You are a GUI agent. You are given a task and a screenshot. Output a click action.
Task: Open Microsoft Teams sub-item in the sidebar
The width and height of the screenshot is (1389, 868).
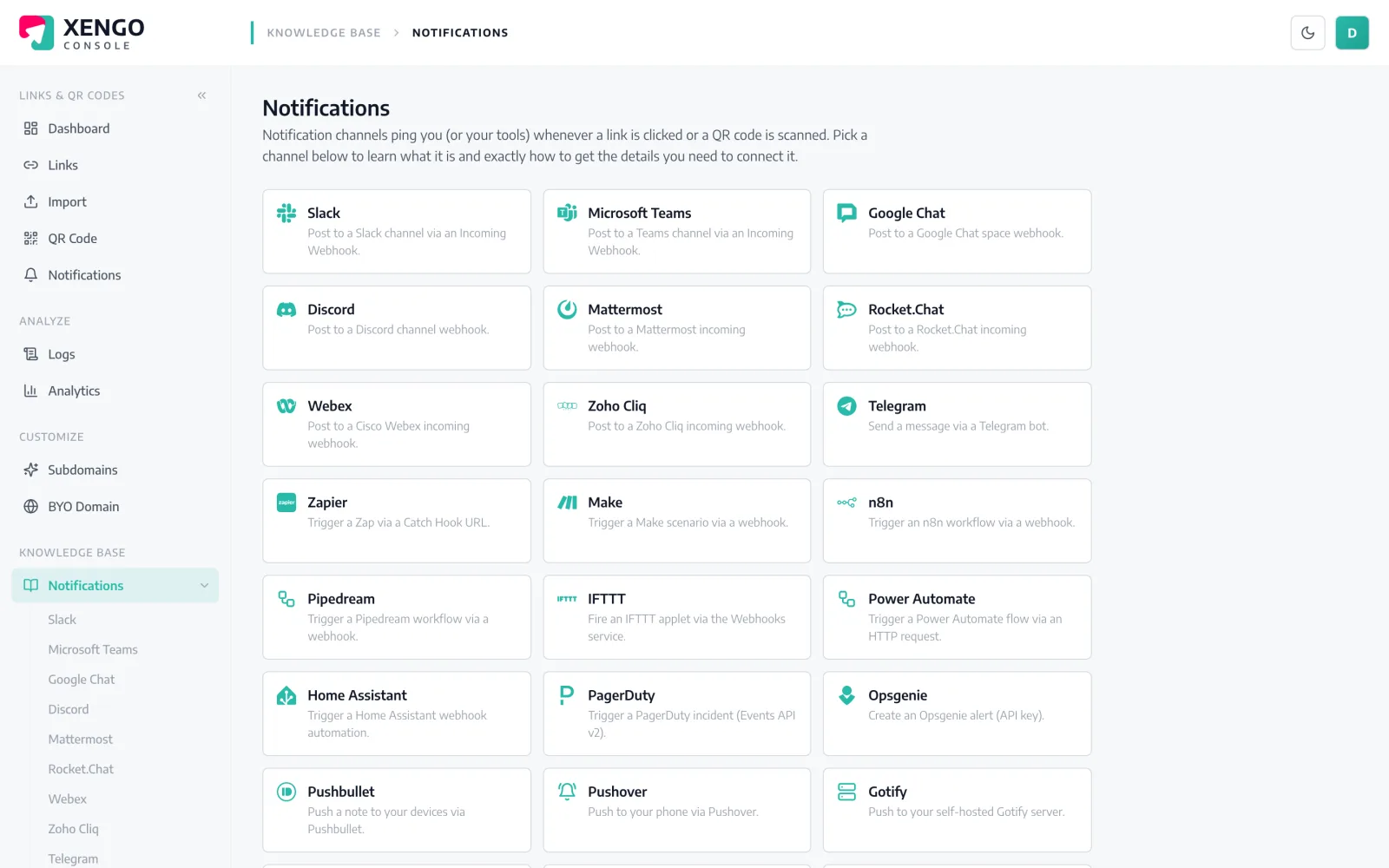[93, 649]
